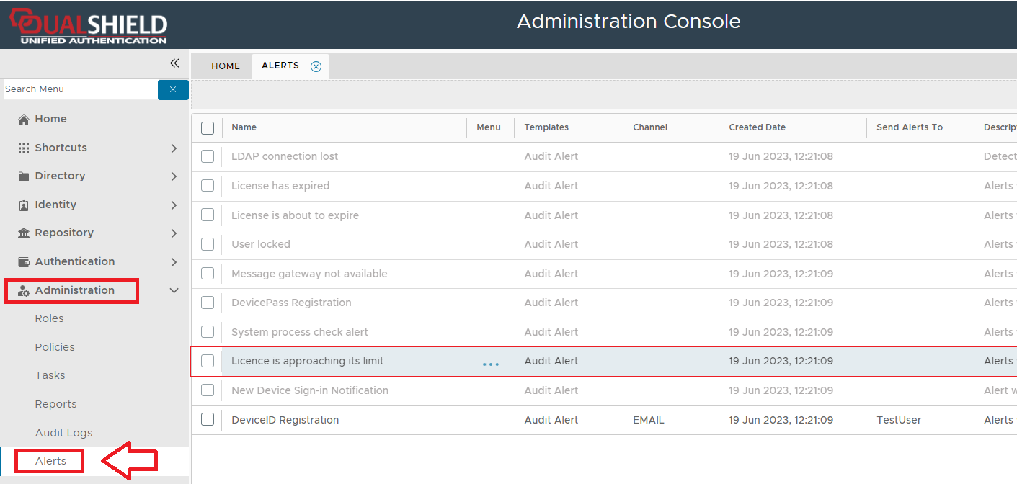This screenshot has width=1017, height=484.
Task: Close the Alerts tab with X icon
Action: pos(316,66)
